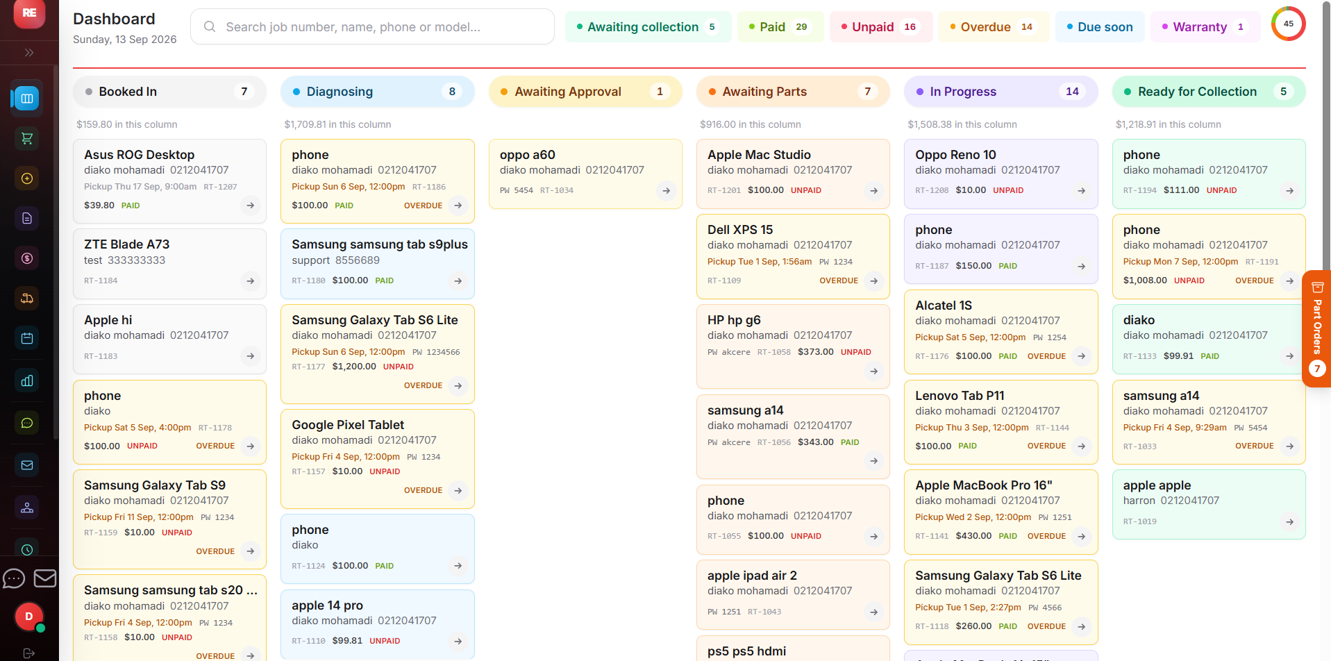
Task: Expand the sidebar with the double-chevron
Action: pyautogui.click(x=29, y=53)
